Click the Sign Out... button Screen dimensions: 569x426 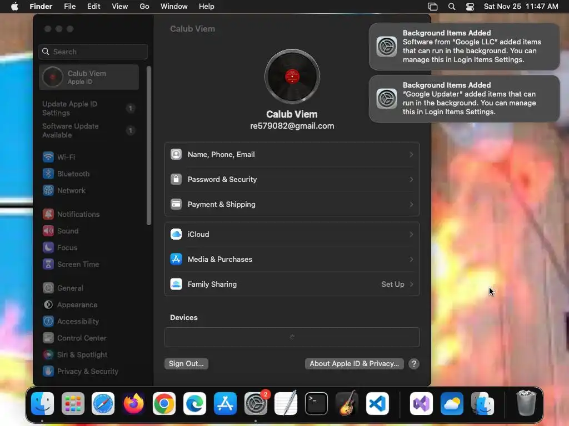tap(186, 364)
